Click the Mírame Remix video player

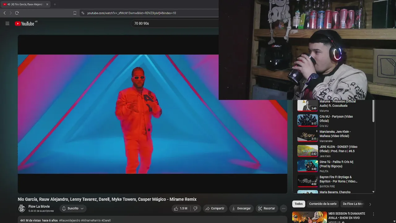[152, 114]
